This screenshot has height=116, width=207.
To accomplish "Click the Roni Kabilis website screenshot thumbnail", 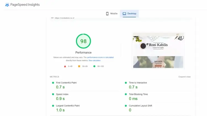I will point(158,50).
